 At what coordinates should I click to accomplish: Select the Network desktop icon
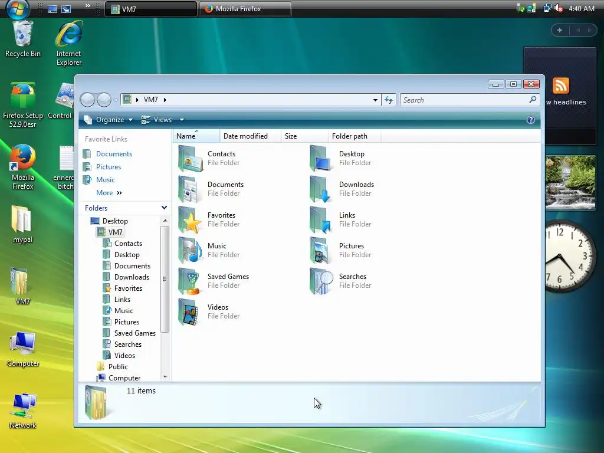coord(23,411)
